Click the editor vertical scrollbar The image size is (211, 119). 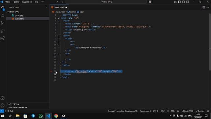tap(210, 42)
